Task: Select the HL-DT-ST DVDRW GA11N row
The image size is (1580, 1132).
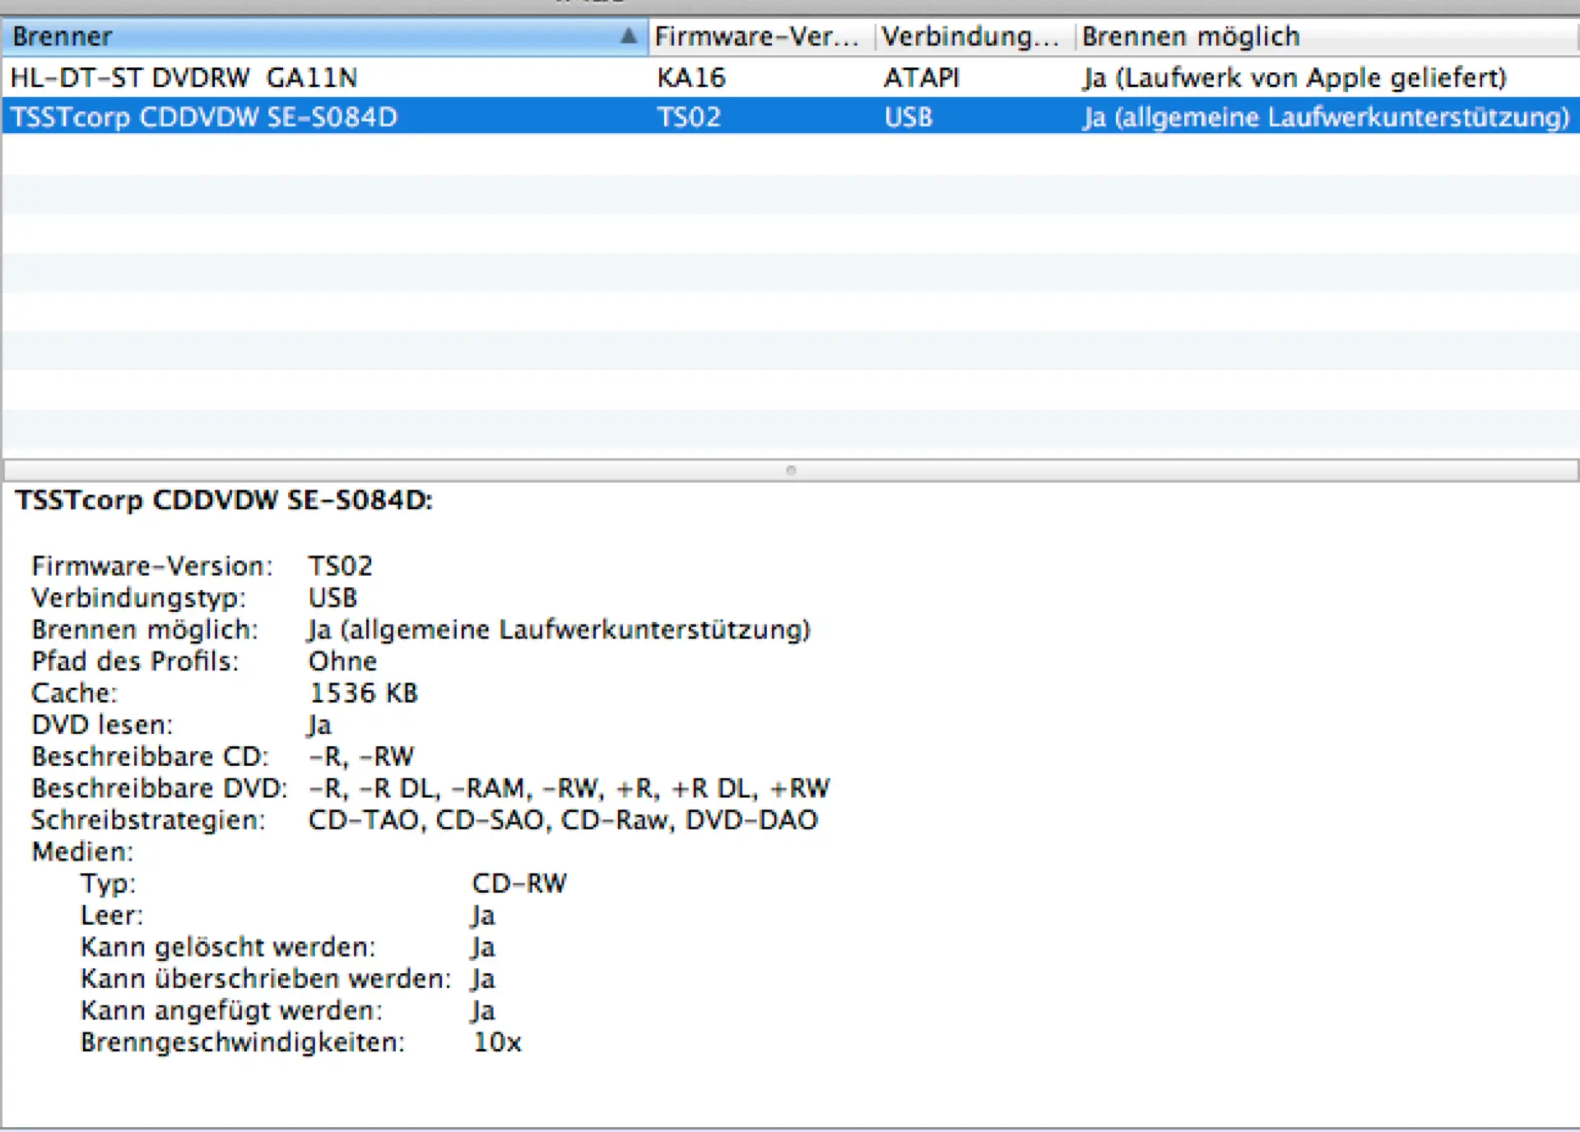Action: [x=184, y=77]
